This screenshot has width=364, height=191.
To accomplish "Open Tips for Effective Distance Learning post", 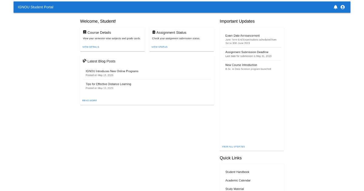I will pyautogui.click(x=108, y=84).
